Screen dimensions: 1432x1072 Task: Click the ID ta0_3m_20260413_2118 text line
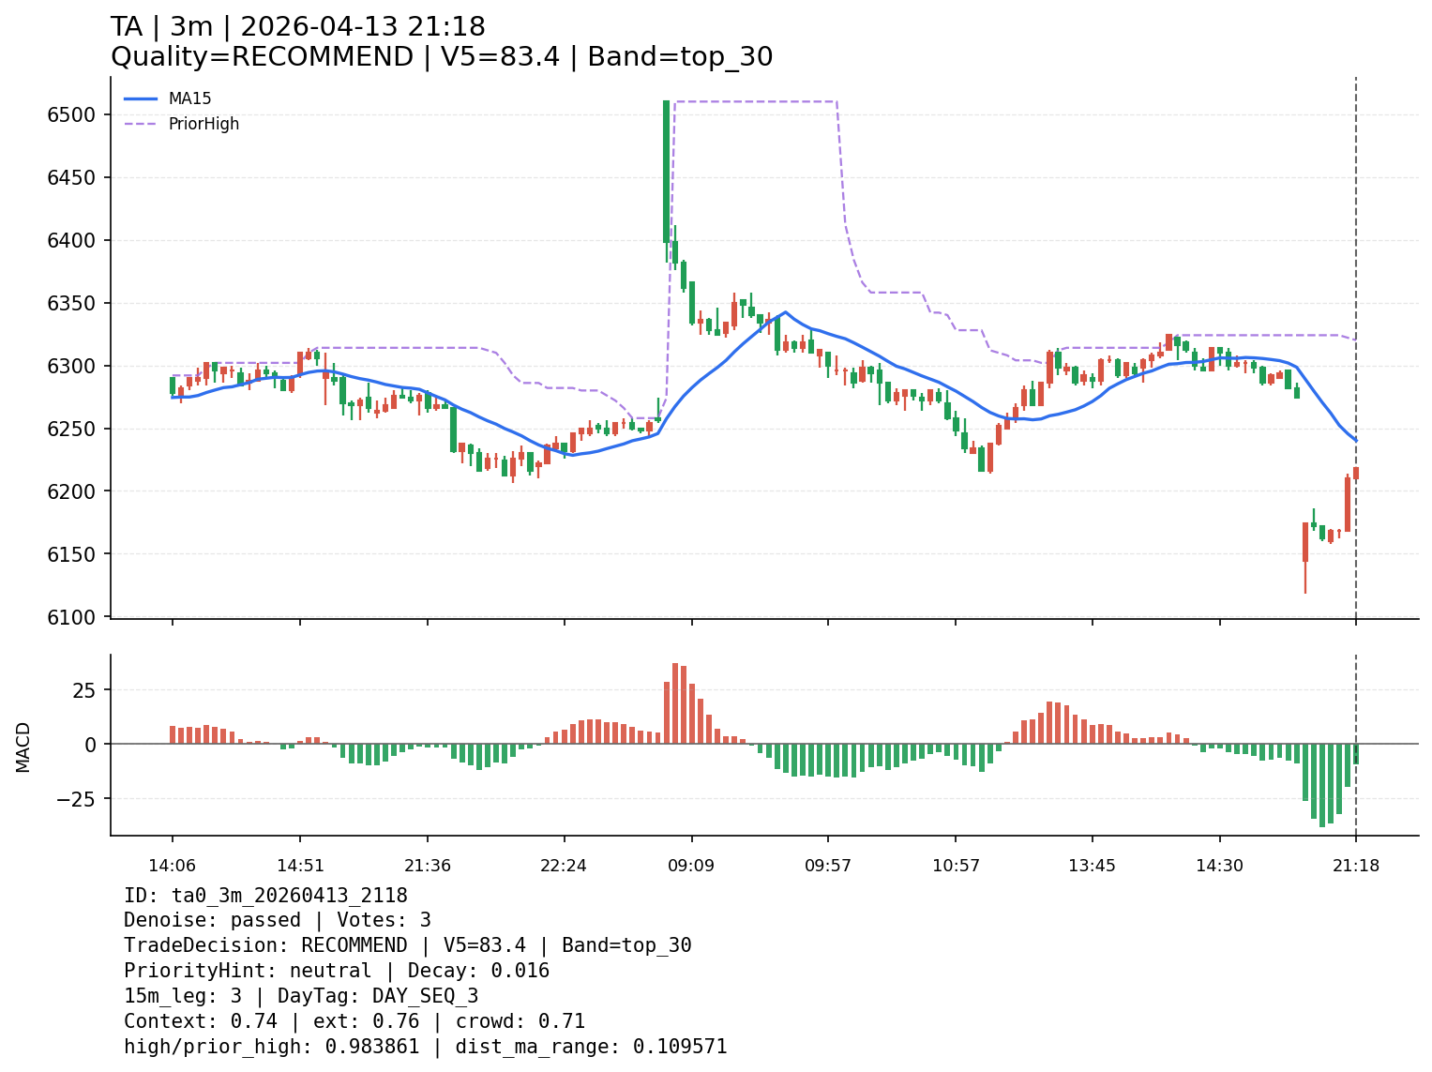pyautogui.click(x=265, y=896)
